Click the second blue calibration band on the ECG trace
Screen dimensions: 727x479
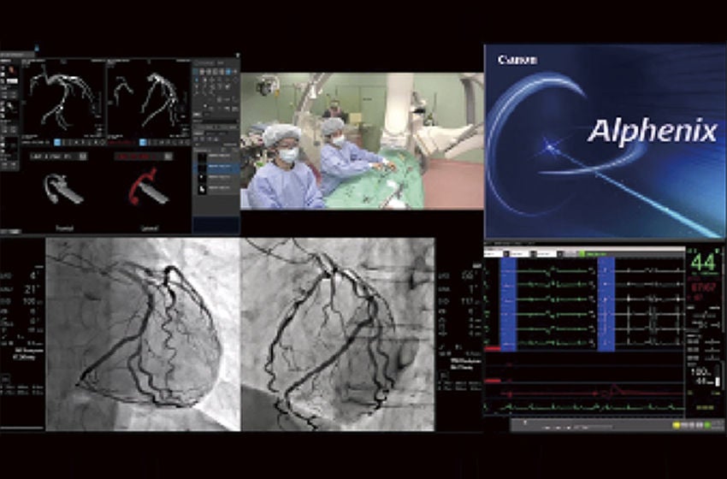606,305
